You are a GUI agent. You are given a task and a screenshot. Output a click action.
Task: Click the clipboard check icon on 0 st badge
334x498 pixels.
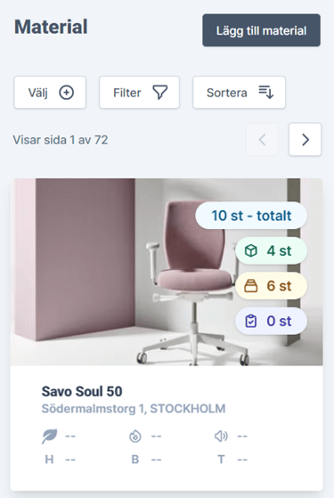tap(250, 321)
